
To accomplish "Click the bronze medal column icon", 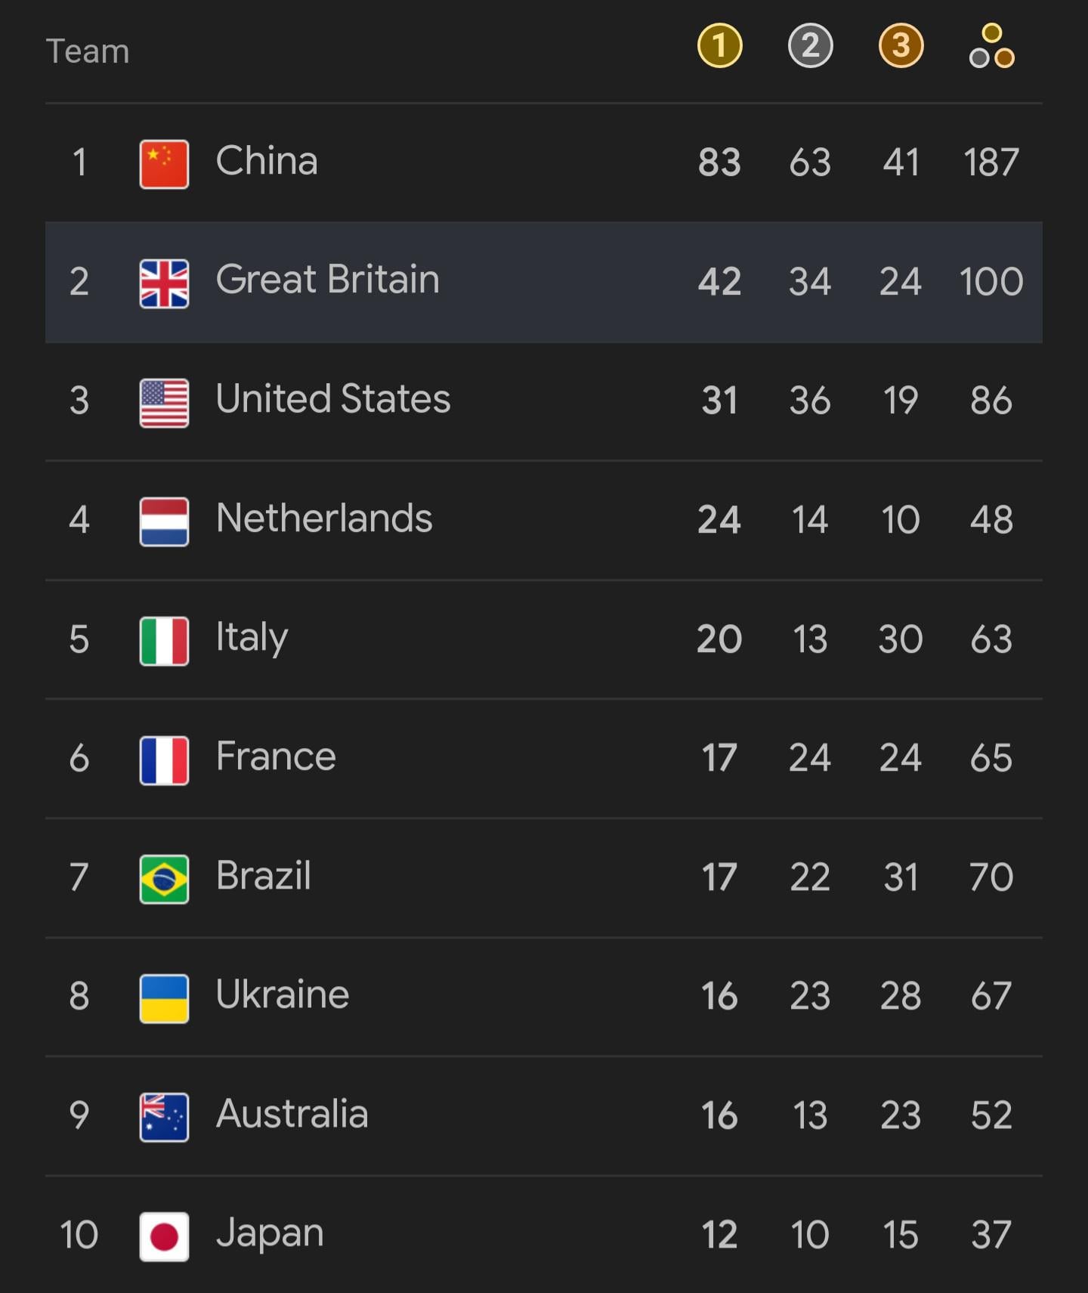I will (x=901, y=46).
